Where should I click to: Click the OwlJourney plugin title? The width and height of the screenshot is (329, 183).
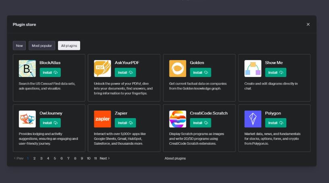51,113
